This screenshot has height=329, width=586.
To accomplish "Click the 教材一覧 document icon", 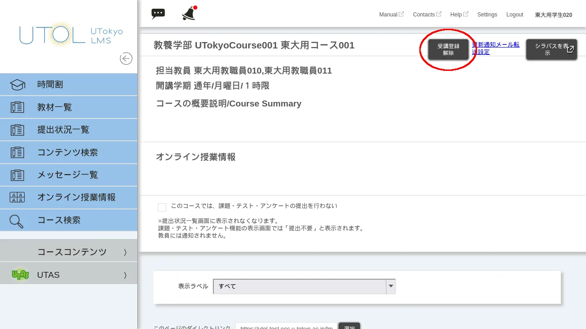I will pos(17,107).
